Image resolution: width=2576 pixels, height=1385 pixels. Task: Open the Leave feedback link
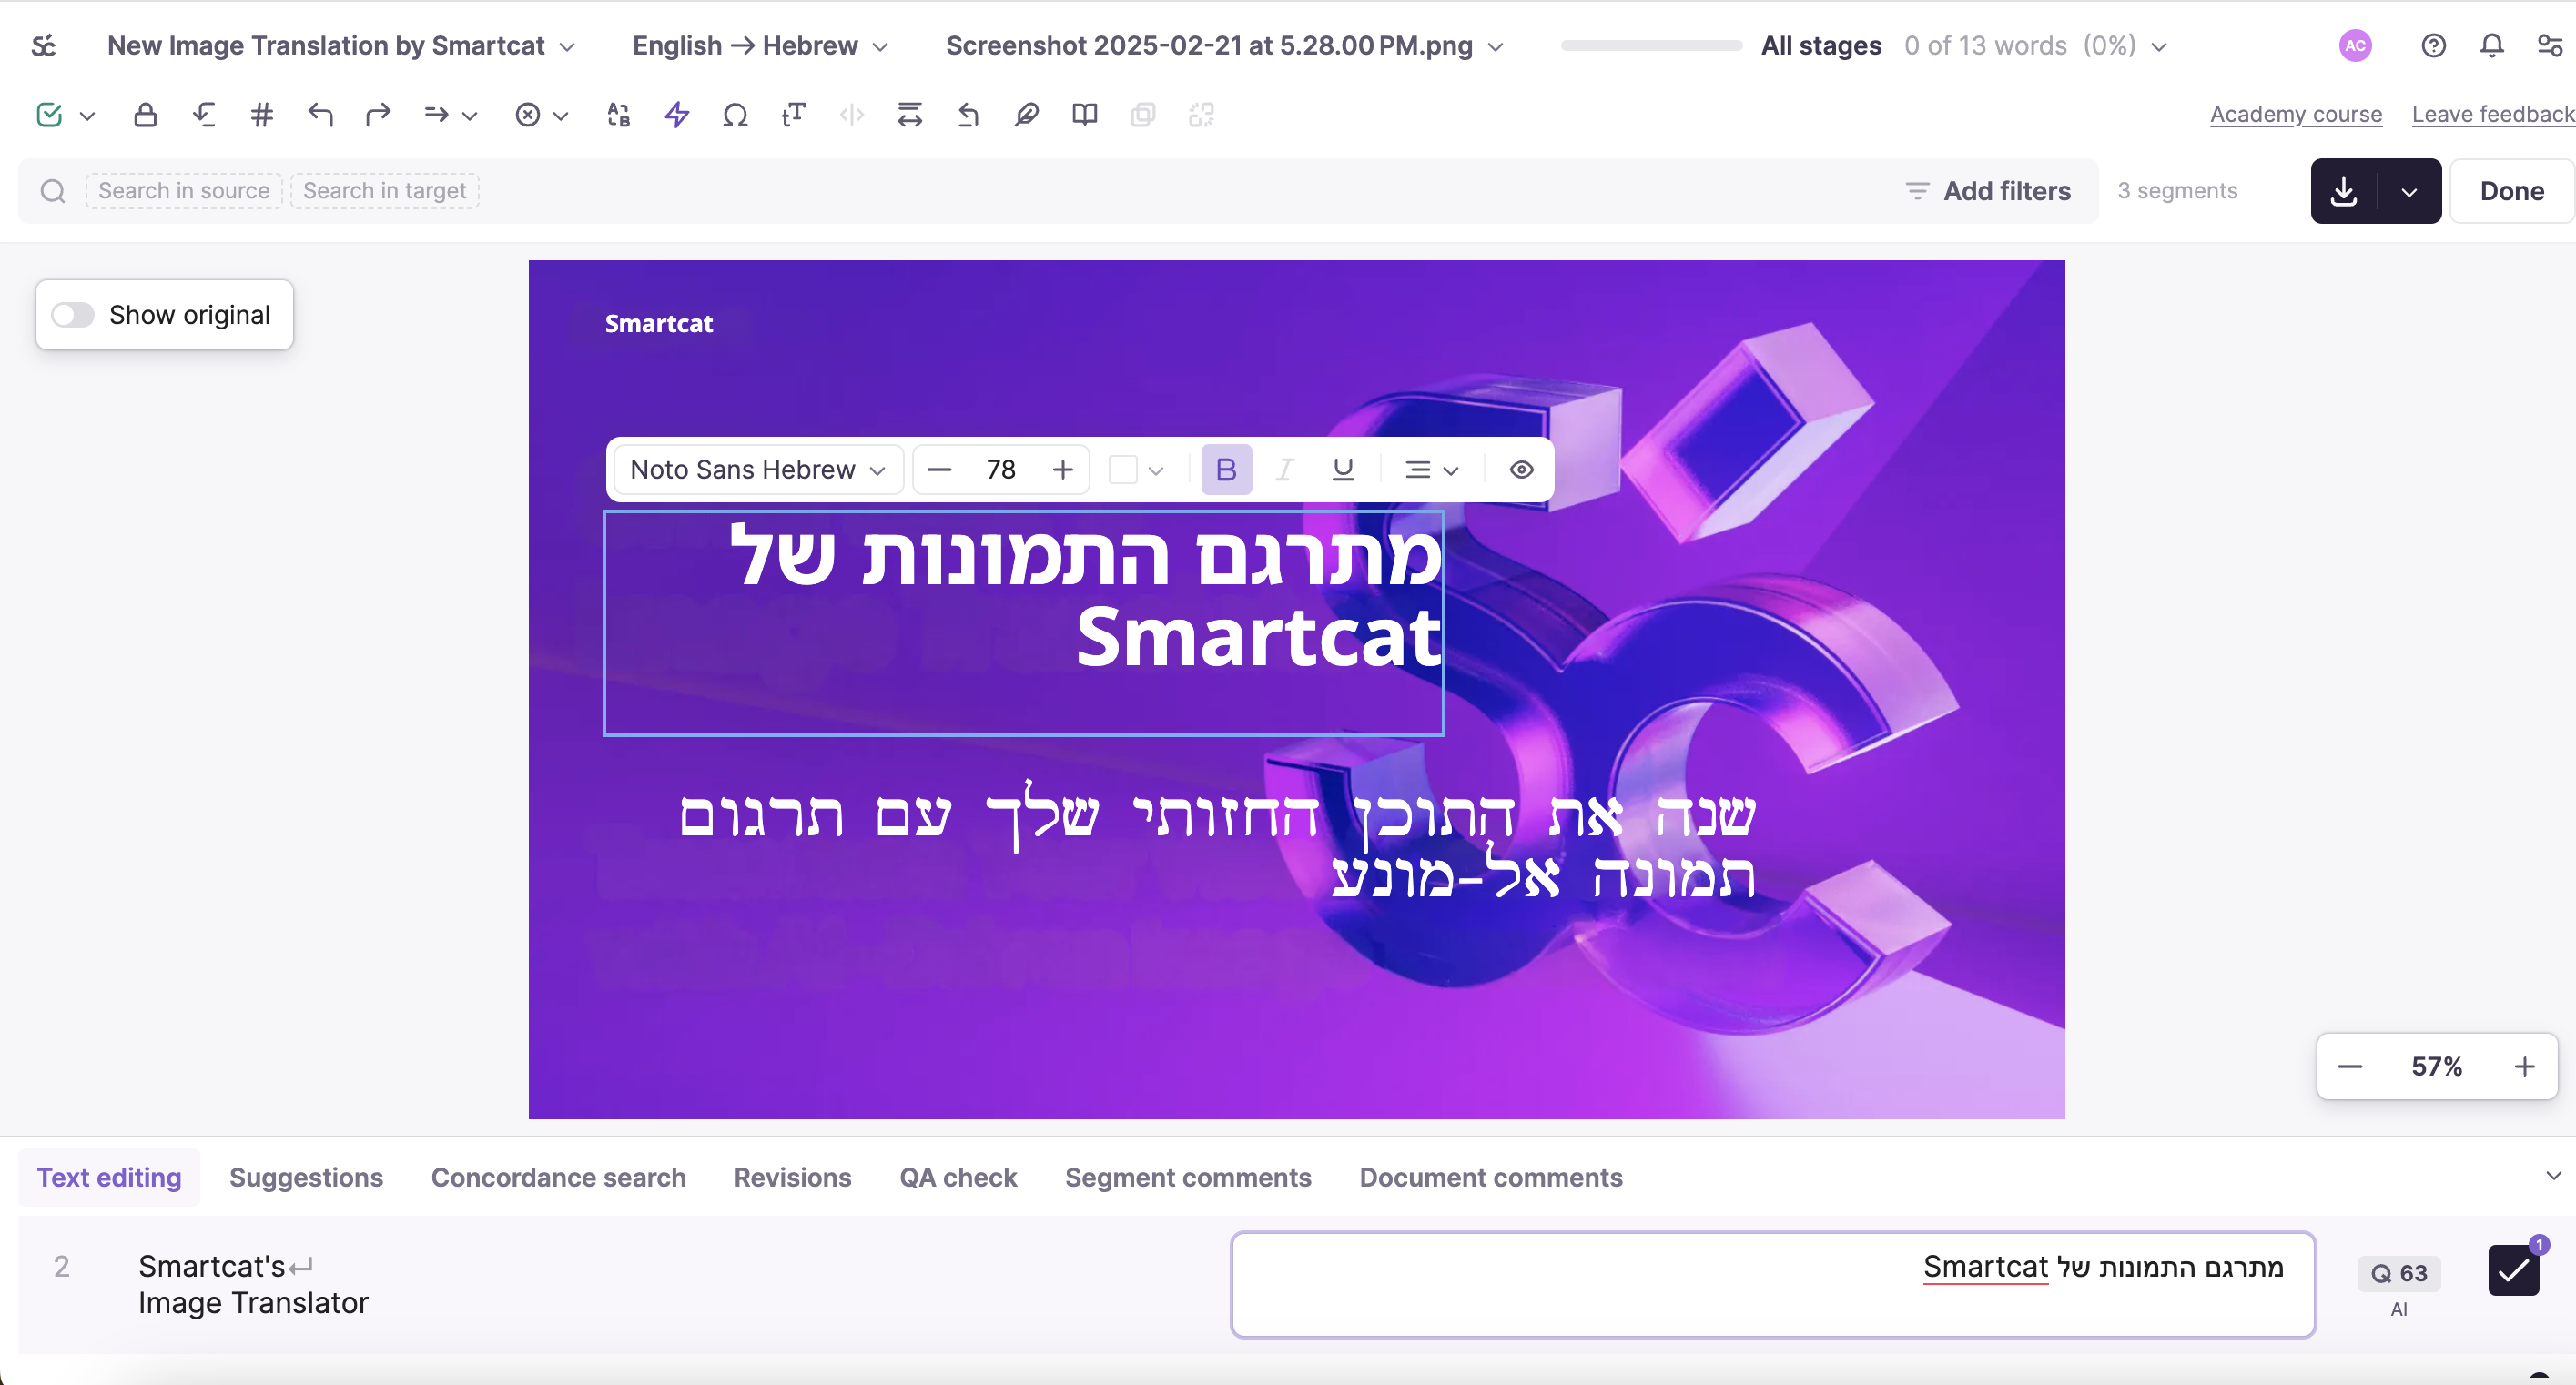point(2493,115)
